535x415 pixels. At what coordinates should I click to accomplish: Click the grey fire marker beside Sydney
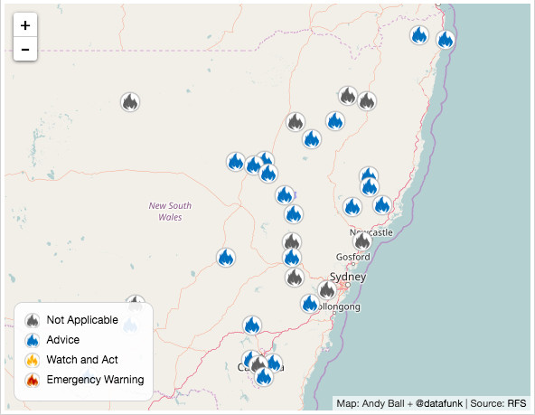click(x=327, y=289)
